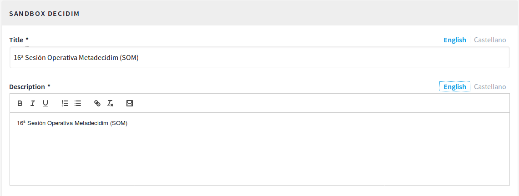This screenshot has width=519, height=196.
Task: Click the Description field label
Action: coord(27,87)
